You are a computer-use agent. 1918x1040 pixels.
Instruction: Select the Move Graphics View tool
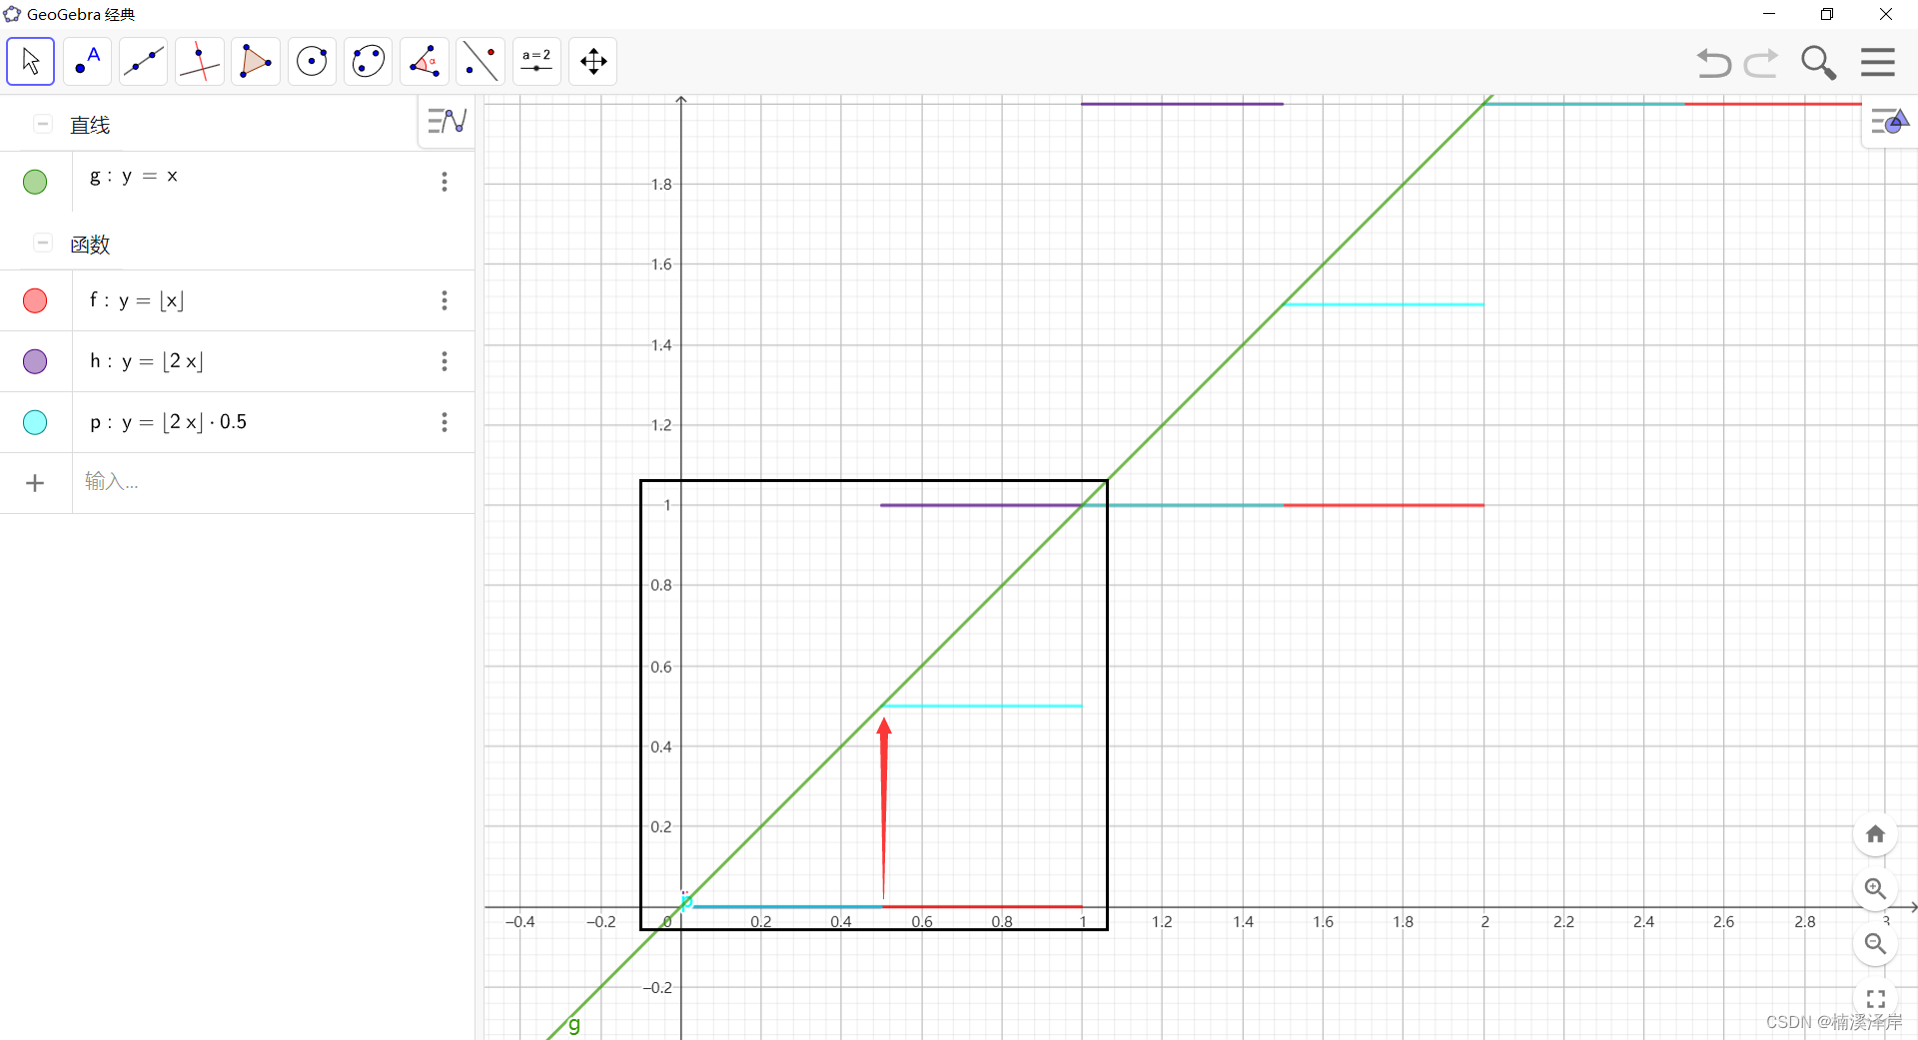593,62
